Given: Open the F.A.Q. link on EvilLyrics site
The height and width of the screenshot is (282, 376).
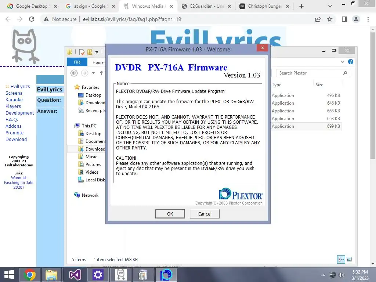Looking at the screenshot, I should (11, 119).
